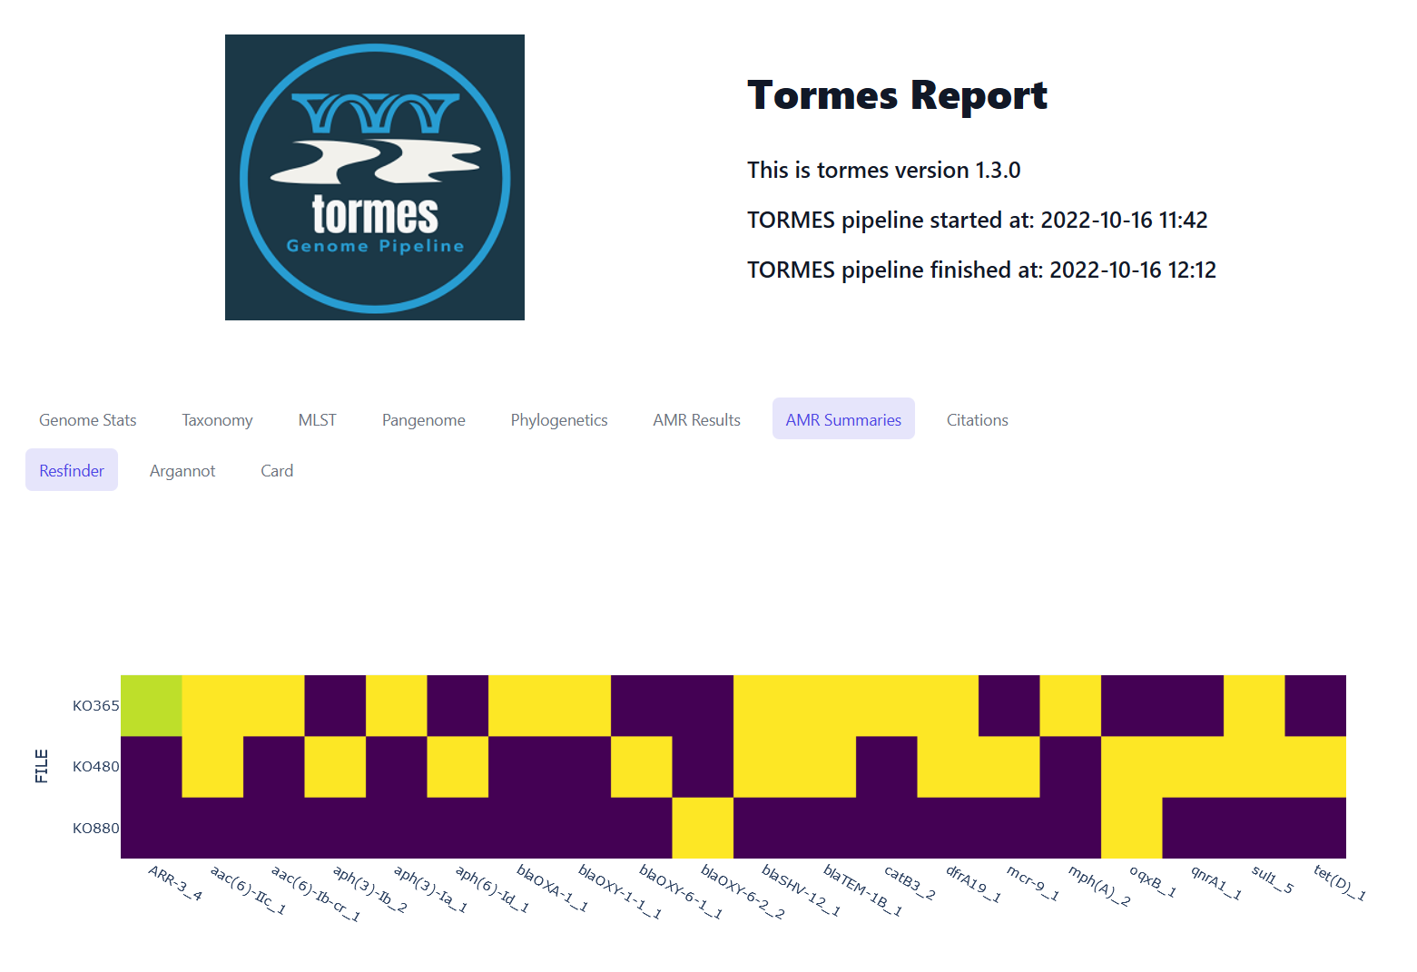This screenshot has height=972, width=1417.
Task: Select the KO880 row label
Action: 95,827
